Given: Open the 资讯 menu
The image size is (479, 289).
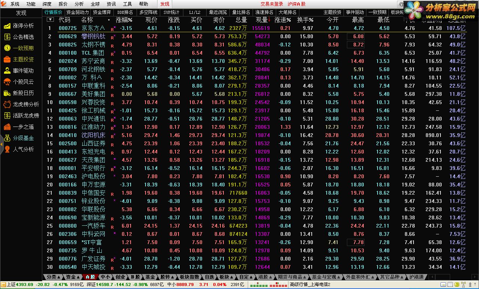Looking at the screenshot, I should [x=111, y=4].
